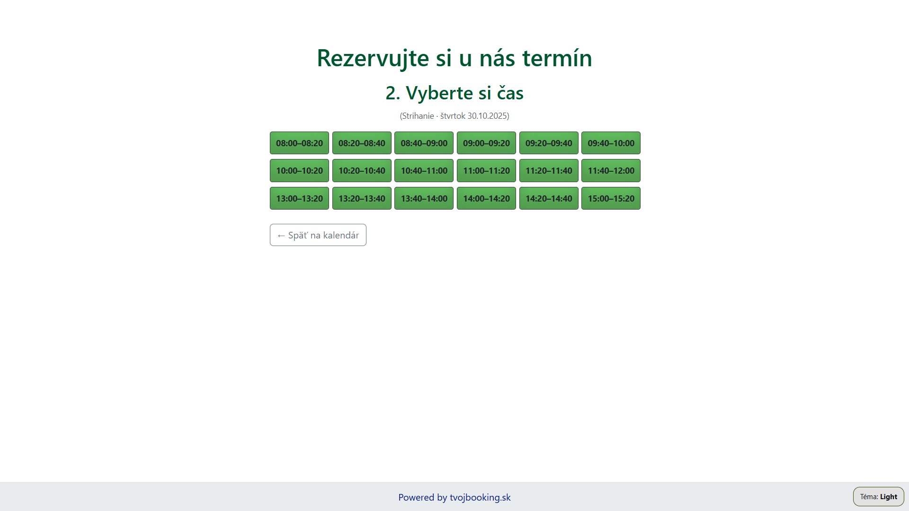
Task: Open the Powered by tvojbooking.sk link
Action: click(454, 497)
